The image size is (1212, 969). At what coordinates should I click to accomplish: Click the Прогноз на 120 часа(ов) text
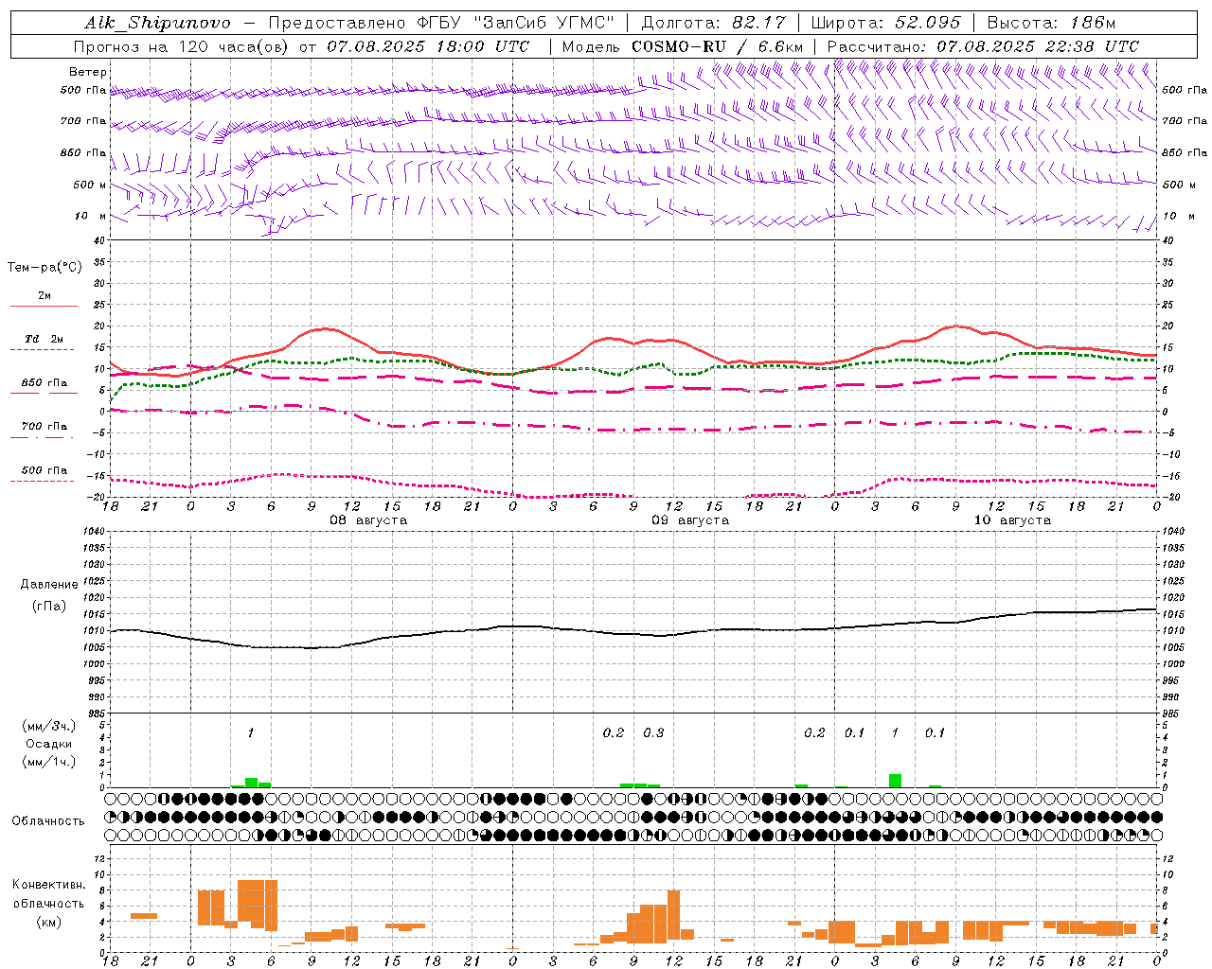pos(183,46)
